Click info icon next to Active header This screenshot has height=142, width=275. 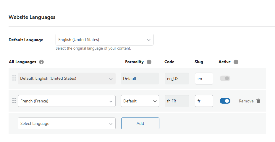[x=236, y=62]
